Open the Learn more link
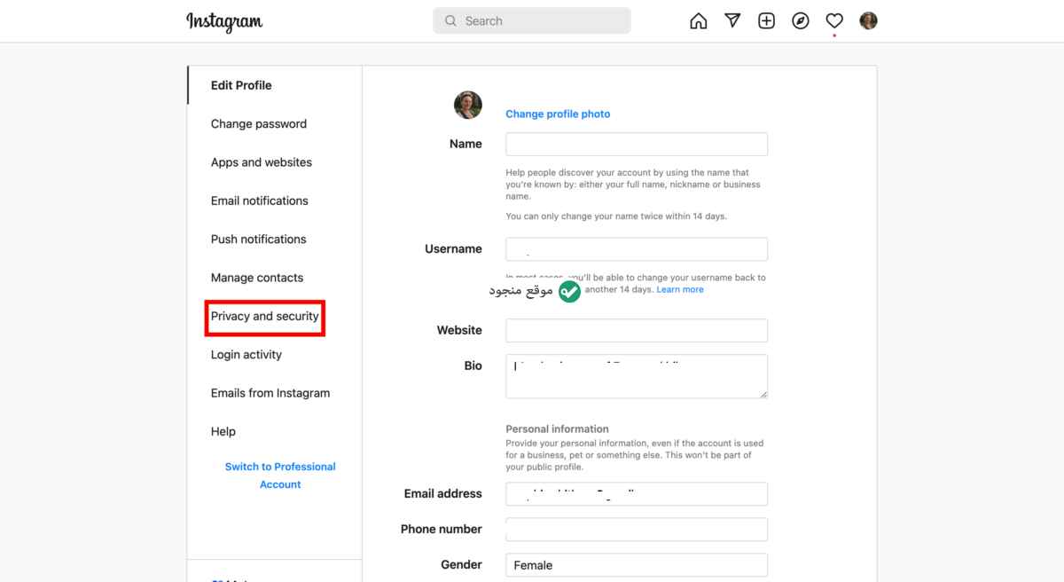Viewport: 1064px width, 582px height. [x=680, y=289]
